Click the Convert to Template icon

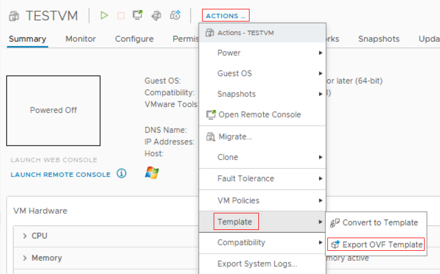pyautogui.click(x=335, y=223)
